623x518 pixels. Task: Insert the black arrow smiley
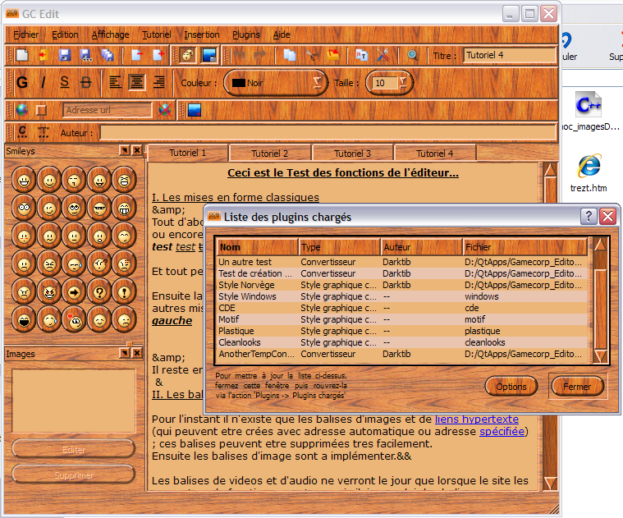[x=75, y=292]
